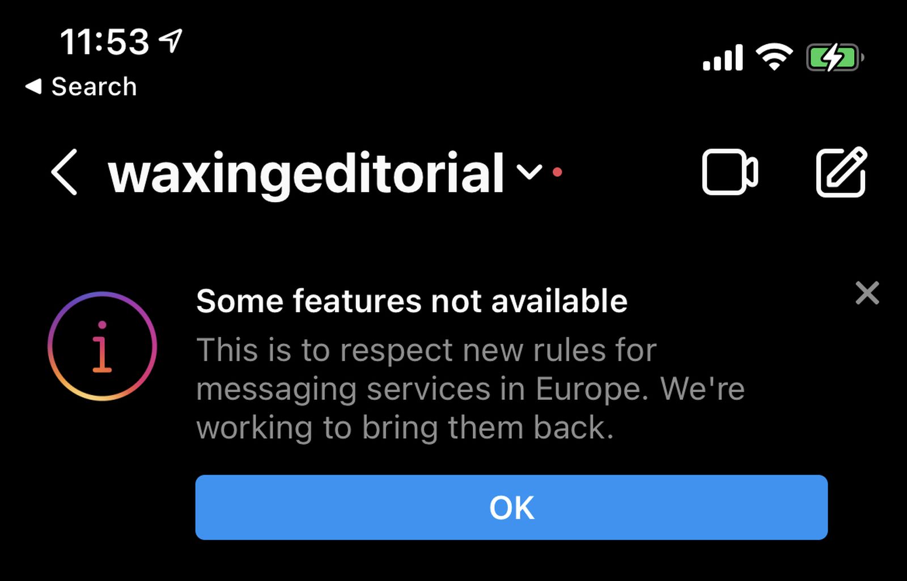Tap the Wi-Fi status icon
Viewport: 907px width, 581px height.
(774, 57)
